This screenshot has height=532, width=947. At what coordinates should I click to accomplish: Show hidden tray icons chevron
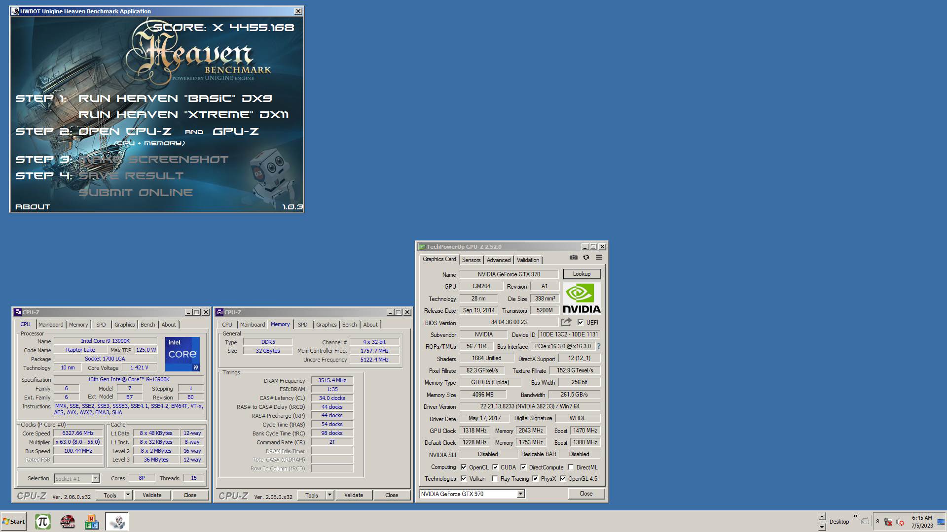(x=877, y=521)
